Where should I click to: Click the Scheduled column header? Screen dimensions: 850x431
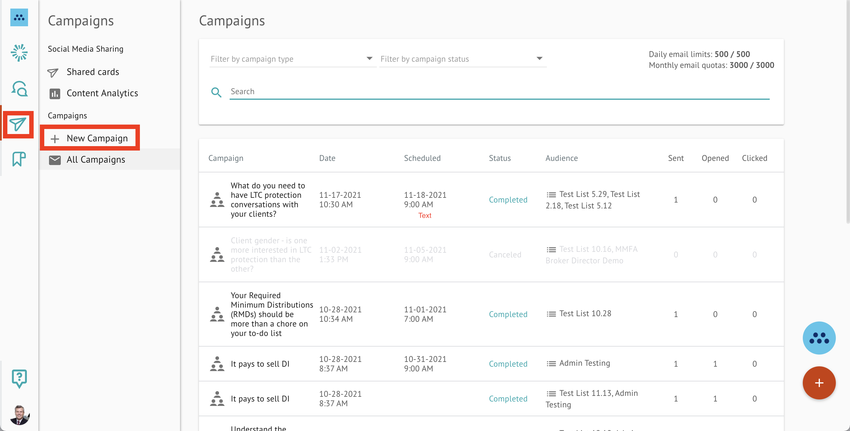click(422, 158)
